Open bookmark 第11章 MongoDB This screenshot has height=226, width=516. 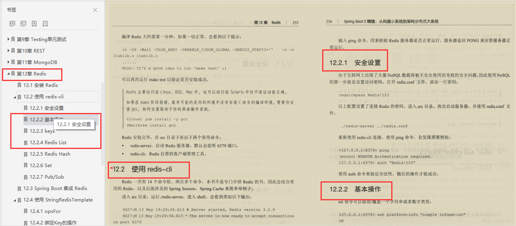pos(37,62)
